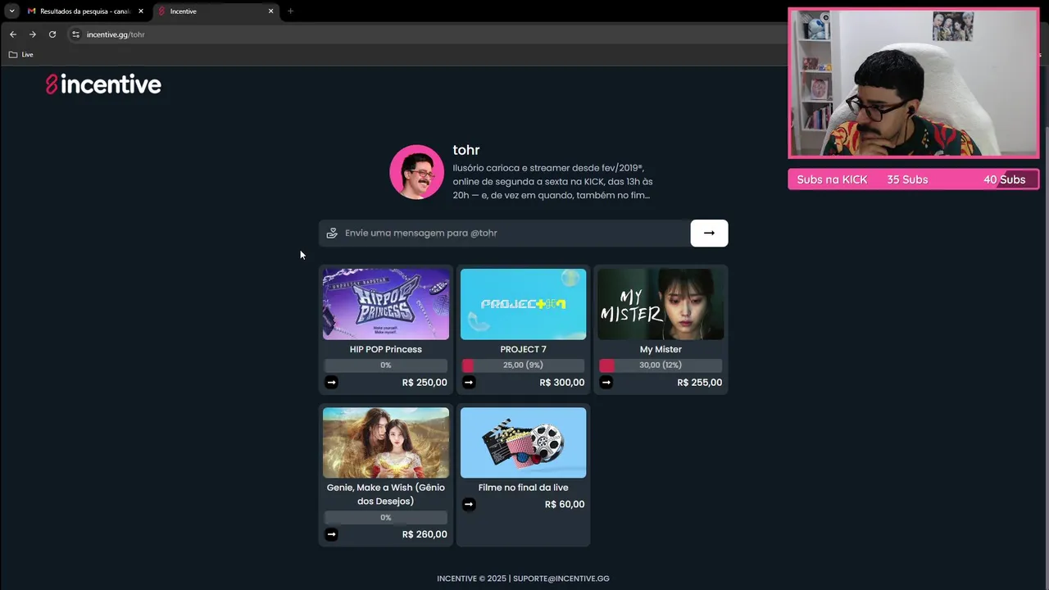Click HIP POP Princess 0% progress bar
This screenshot has width=1049, height=590.
(386, 365)
